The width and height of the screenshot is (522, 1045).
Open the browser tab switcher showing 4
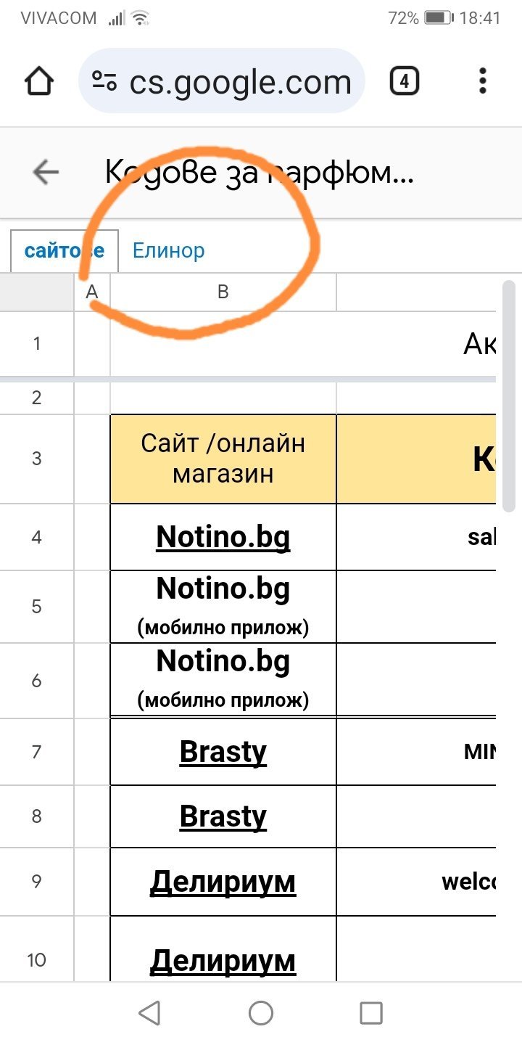pyautogui.click(x=404, y=81)
